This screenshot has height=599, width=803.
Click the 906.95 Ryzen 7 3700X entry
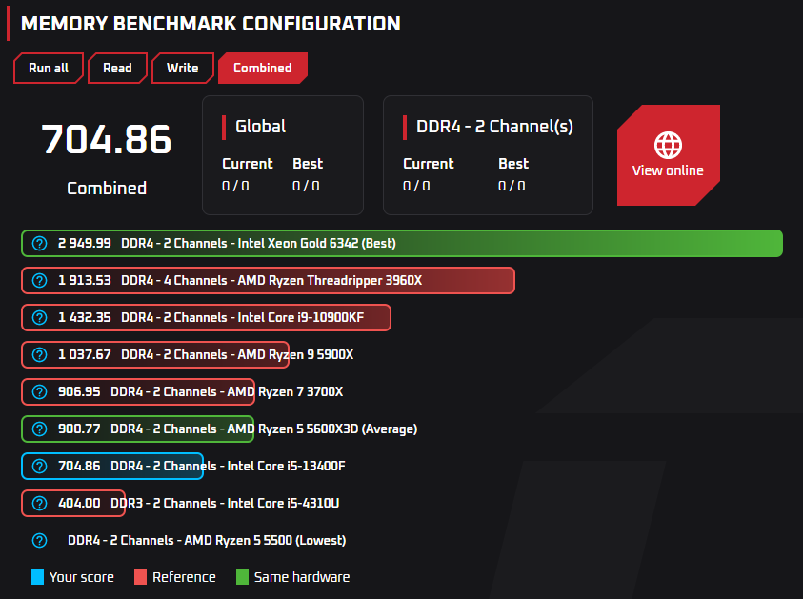pos(182,391)
